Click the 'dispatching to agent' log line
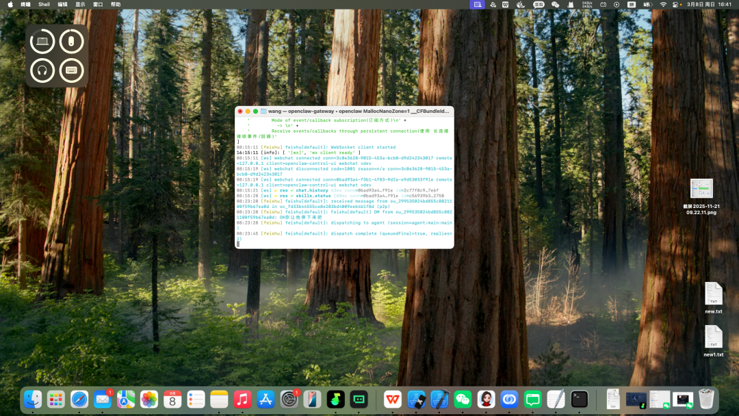 [x=344, y=225]
